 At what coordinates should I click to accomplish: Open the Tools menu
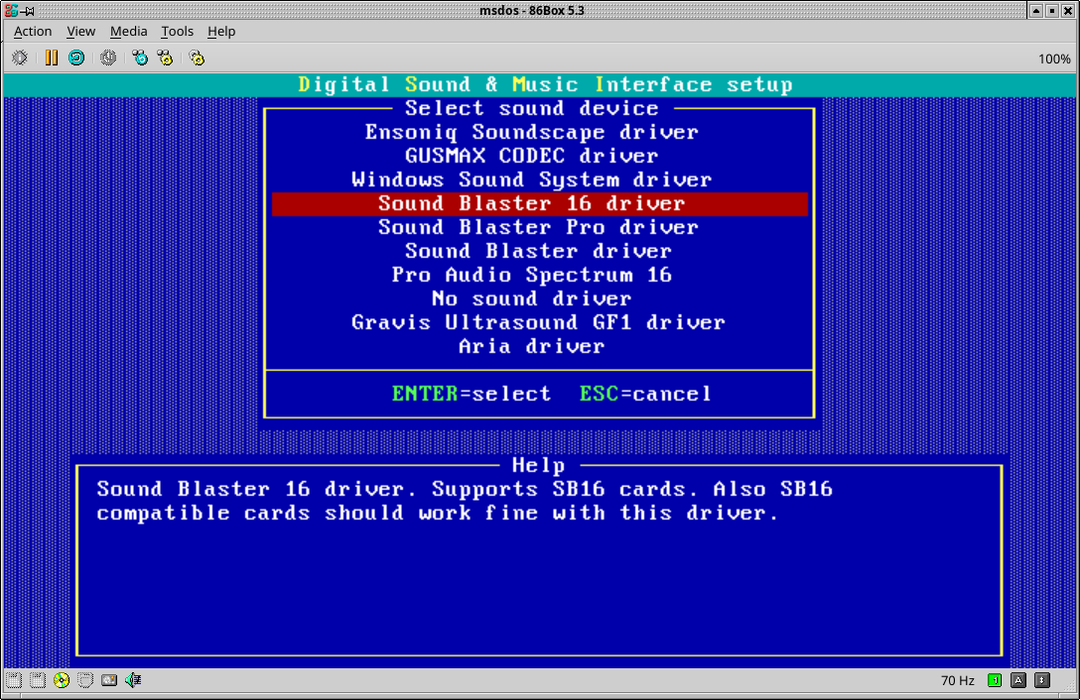pos(177,31)
